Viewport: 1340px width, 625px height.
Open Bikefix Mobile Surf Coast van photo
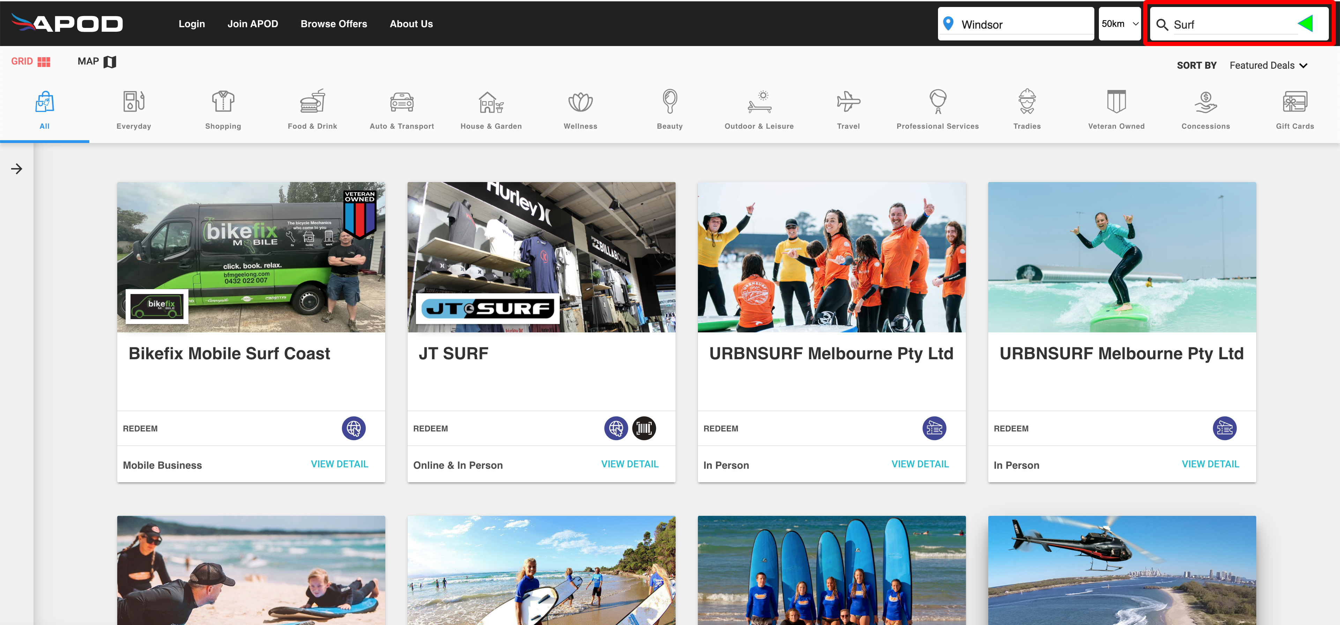click(251, 257)
